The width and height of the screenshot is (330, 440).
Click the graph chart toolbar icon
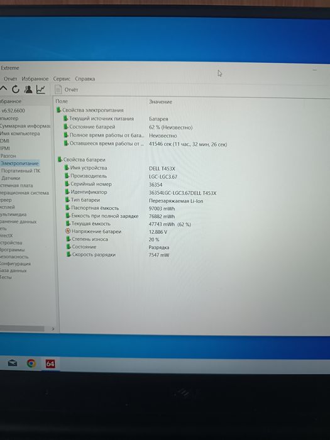pyautogui.click(x=41, y=89)
